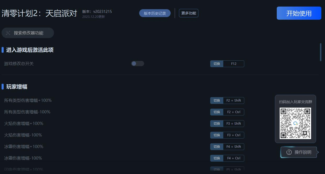Image resolution: width=325 pixels, height=174 pixels.
Task: Click 切换 for F4 + Shift hotkey
Action: 217,147
